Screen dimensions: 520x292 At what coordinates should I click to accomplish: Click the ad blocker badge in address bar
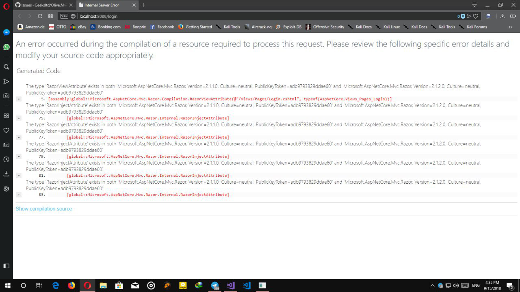[461, 16]
